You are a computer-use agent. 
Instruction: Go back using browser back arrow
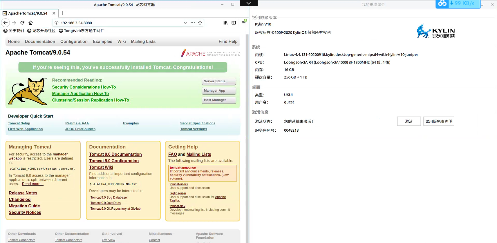(6, 23)
